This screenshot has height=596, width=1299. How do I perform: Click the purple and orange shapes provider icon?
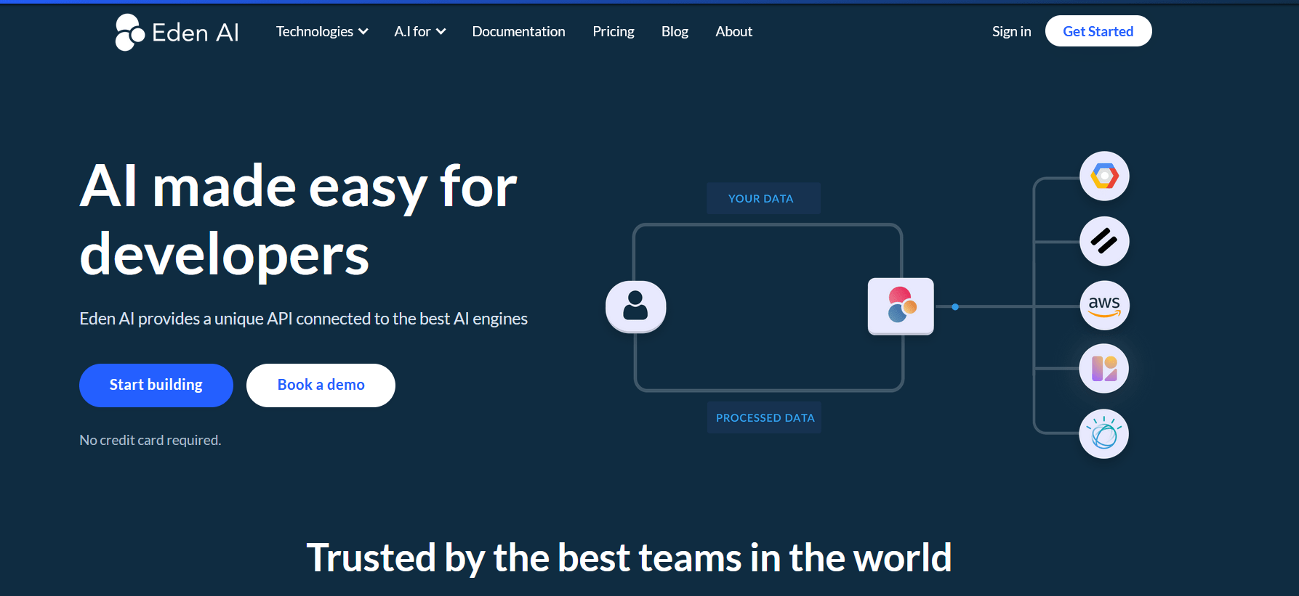[1104, 369]
